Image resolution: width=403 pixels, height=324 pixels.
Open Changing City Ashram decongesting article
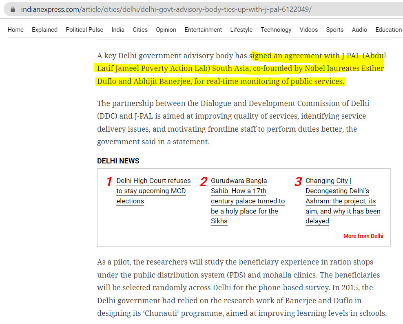pyautogui.click(x=342, y=201)
